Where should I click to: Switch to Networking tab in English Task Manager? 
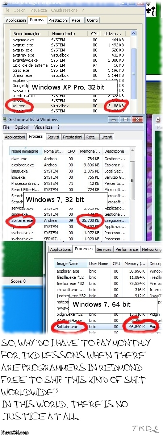tap(151, 249)
